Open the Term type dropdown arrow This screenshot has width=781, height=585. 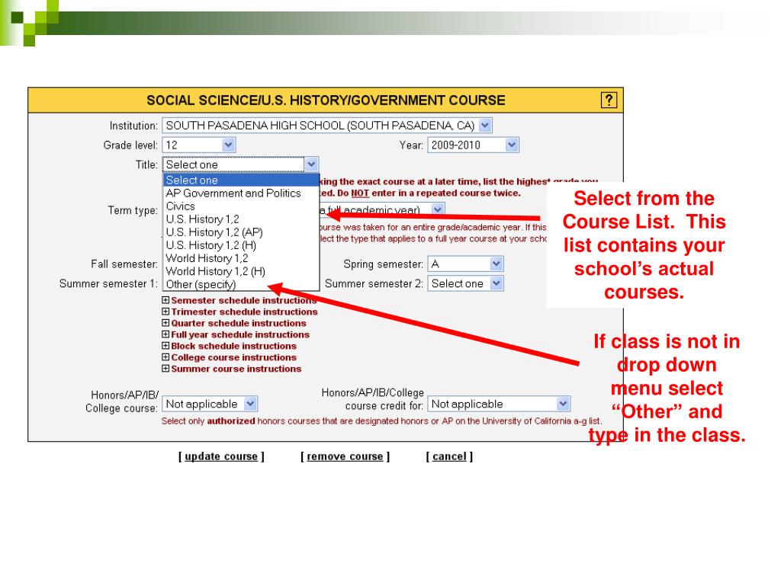pos(438,209)
